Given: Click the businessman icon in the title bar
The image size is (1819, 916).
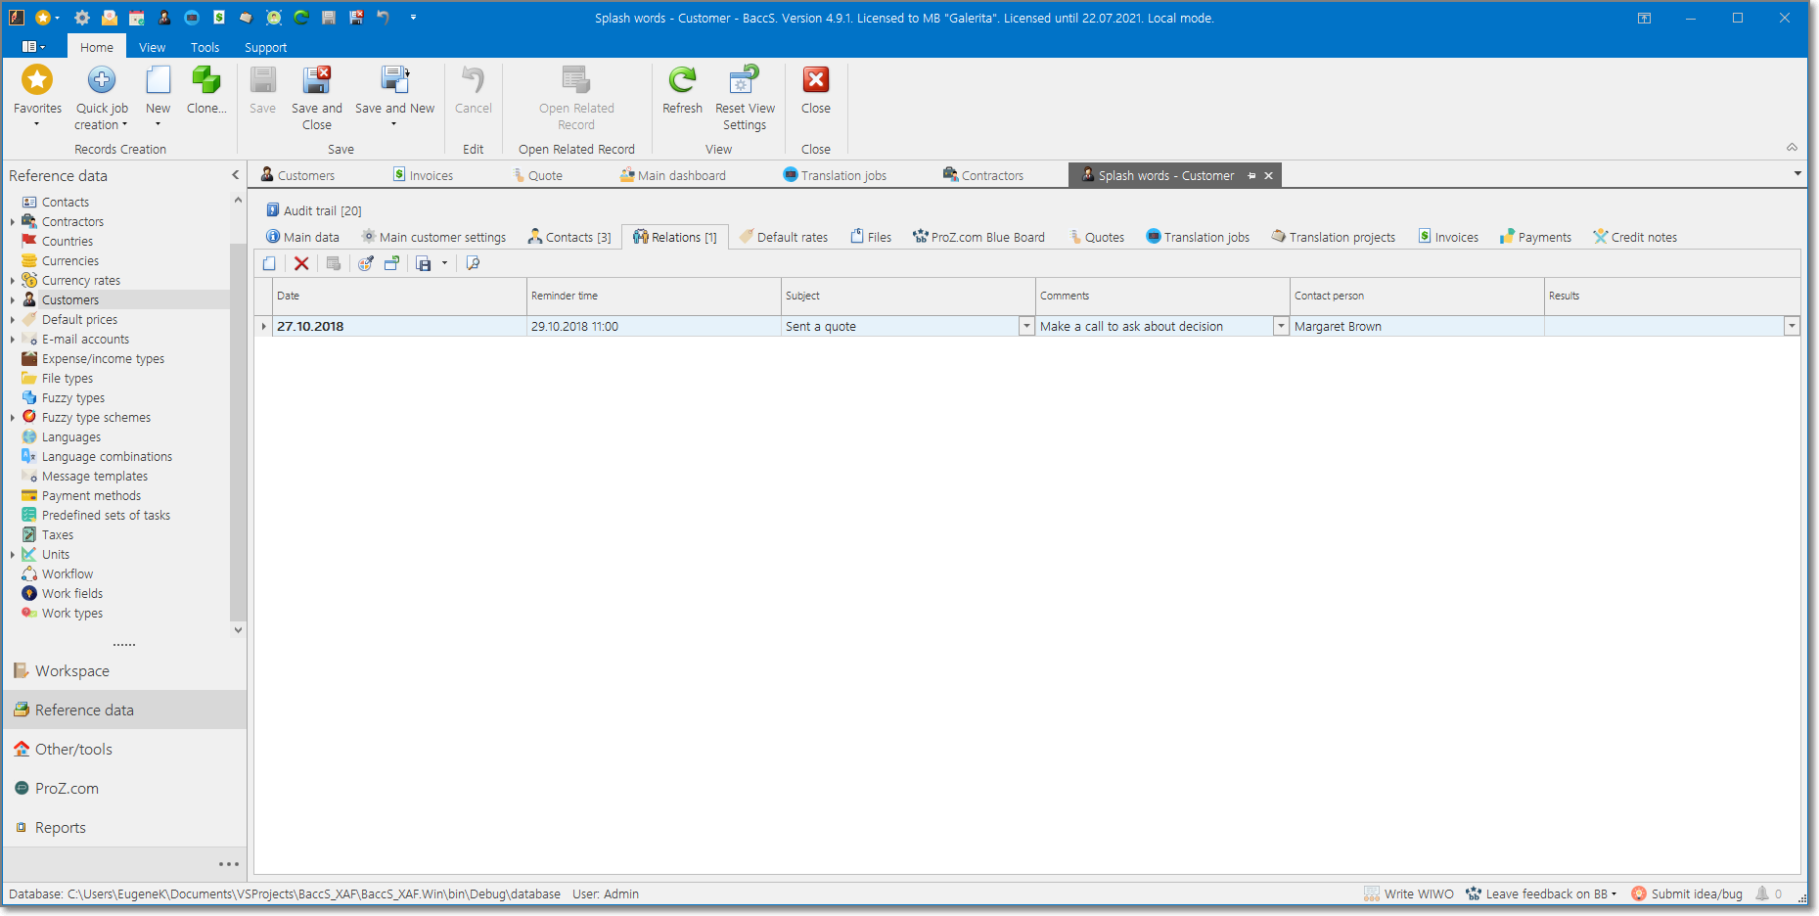Looking at the screenshot, I should click(164, 18).
